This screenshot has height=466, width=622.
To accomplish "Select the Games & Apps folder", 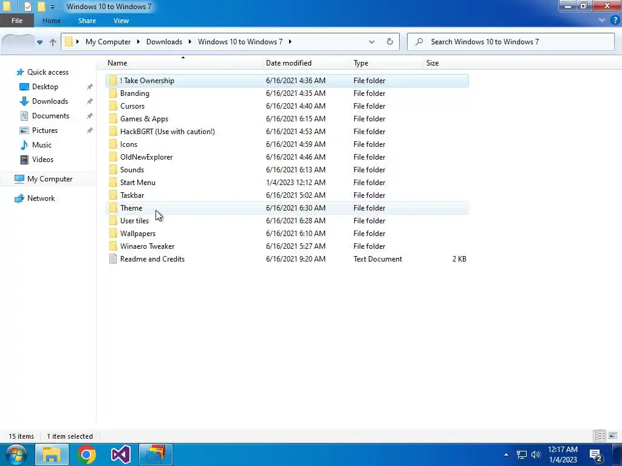I will coord(287,118).
